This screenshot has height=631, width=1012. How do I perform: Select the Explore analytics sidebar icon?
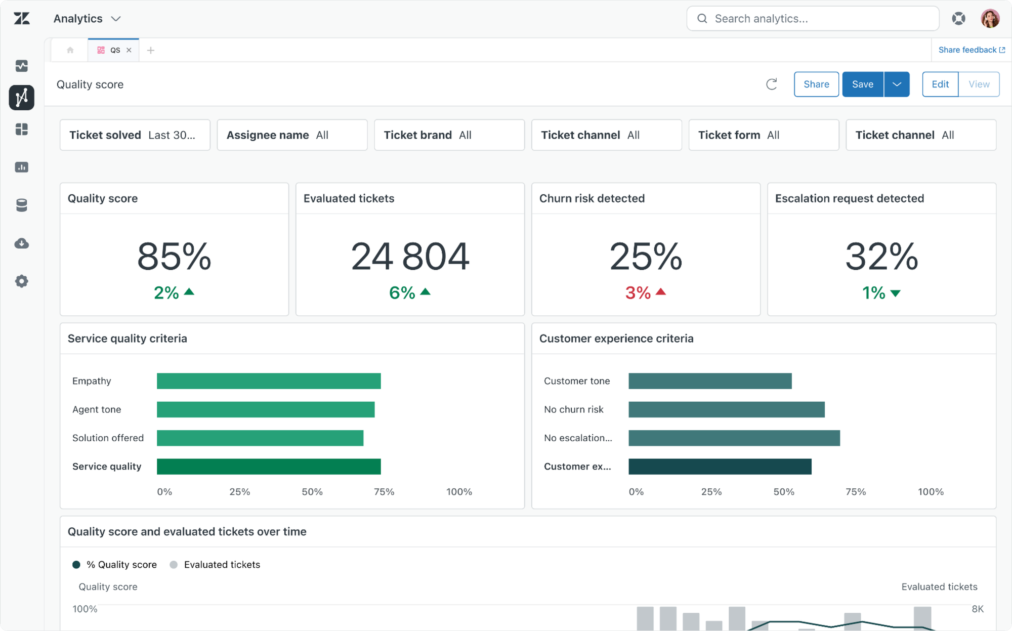coord(22,98)
